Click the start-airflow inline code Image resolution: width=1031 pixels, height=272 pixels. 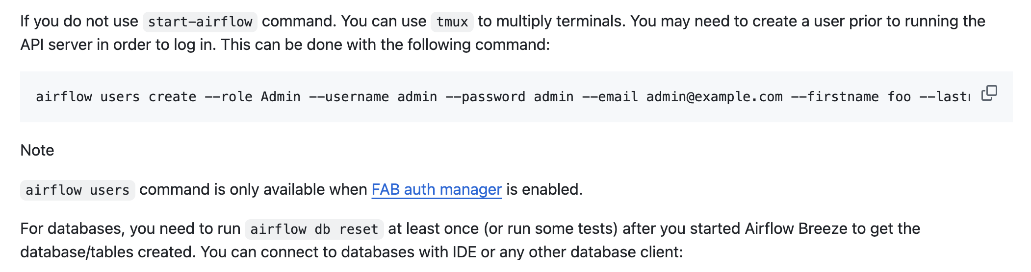[200, 22]
